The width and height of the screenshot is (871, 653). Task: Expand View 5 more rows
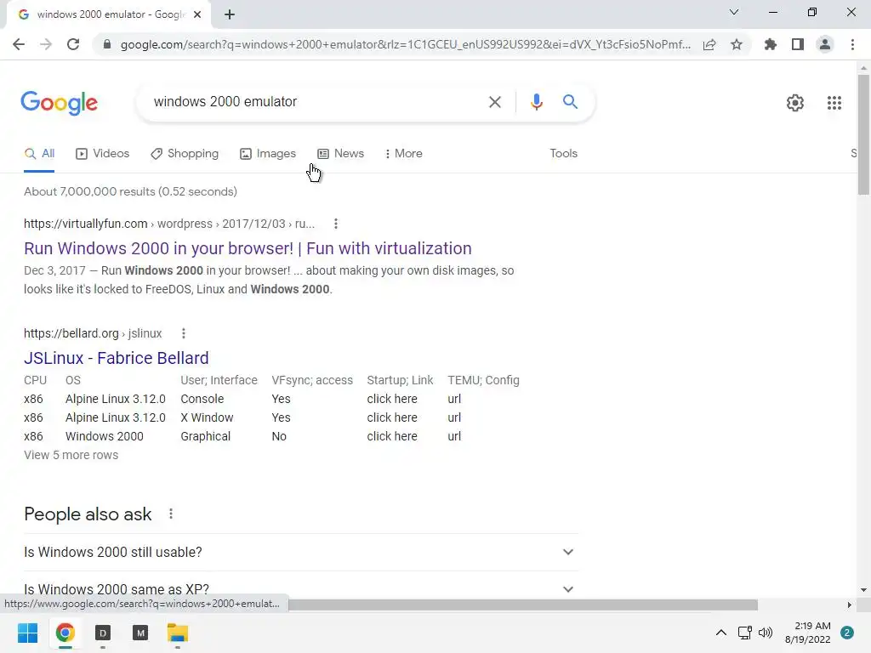pos(71,456)
